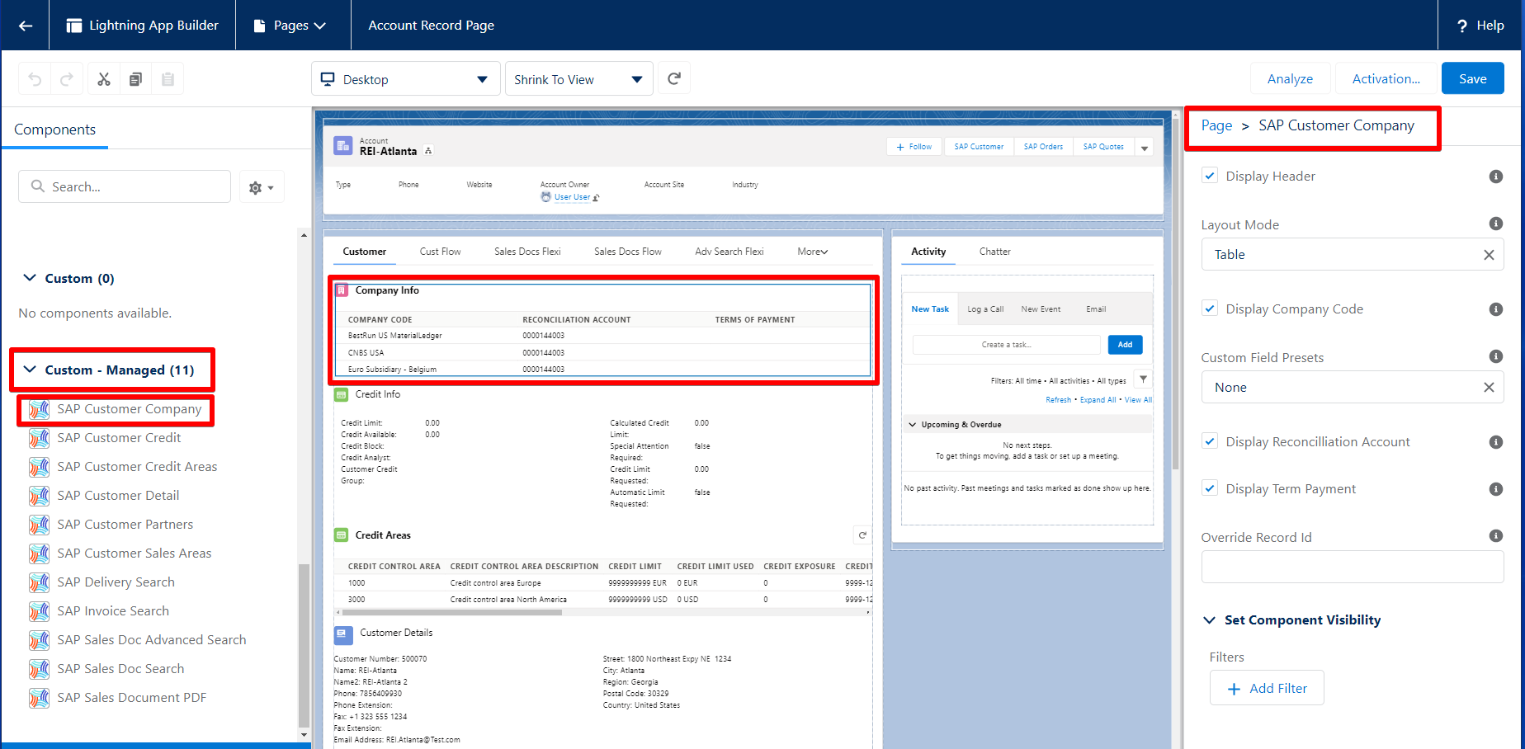Click the Help question mark icon
The image size is (1525, 749).
pos(1462,26)
